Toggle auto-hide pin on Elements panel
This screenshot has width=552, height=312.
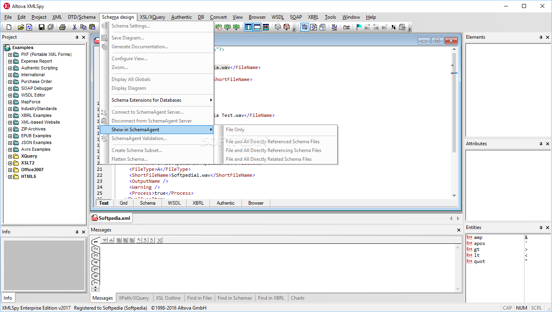[541, 37]
